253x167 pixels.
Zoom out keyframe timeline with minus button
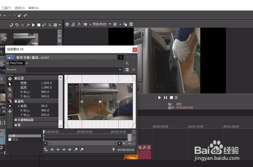click(x=130, y=143)
